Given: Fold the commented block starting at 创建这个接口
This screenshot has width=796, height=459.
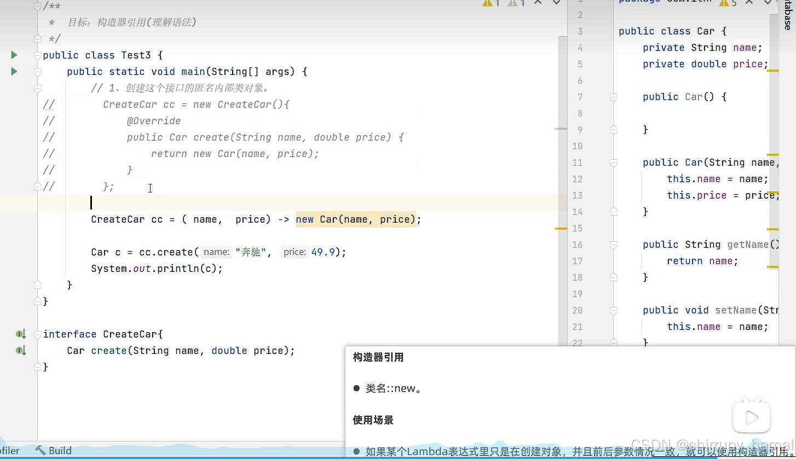Looking at the screenshot, I should click(x=37, y=88).
